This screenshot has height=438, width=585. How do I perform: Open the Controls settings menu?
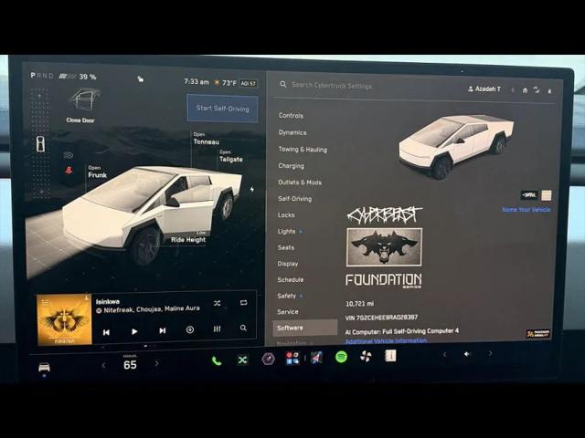pyautogui.click(x=291, y=116)
